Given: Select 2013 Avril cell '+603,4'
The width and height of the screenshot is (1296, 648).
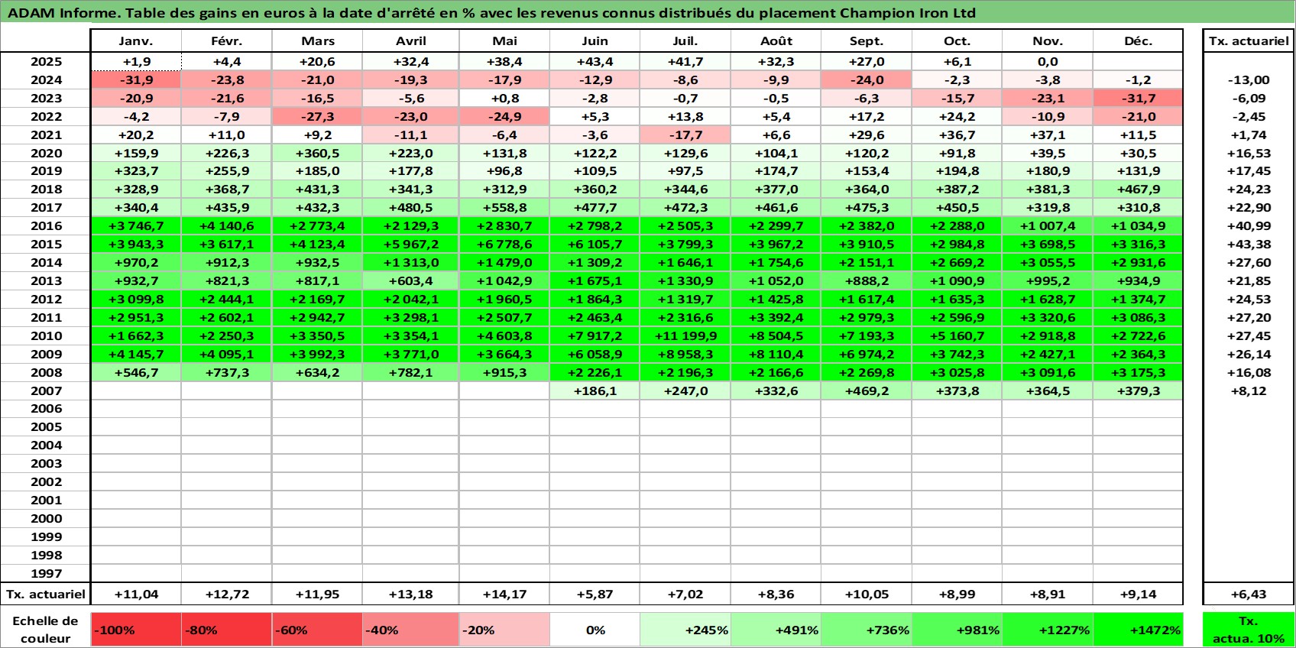Looking at the screenshot, I should tap(411, 281).
